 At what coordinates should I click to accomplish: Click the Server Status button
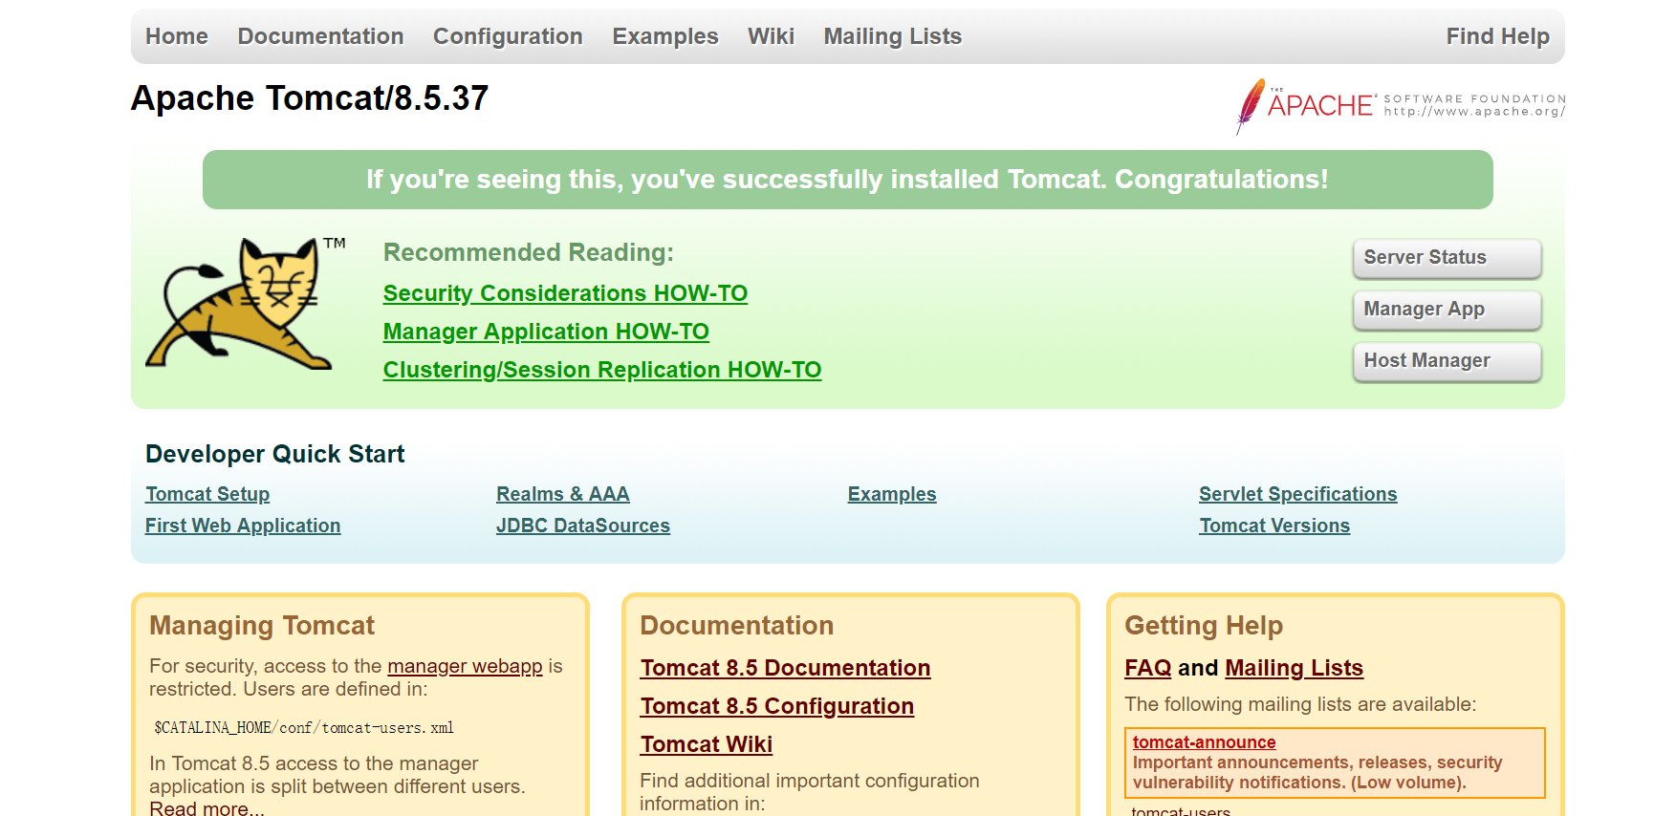1447,258
